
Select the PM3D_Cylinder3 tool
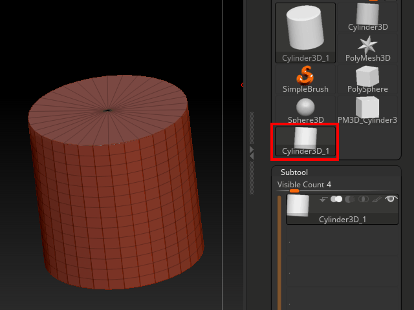coord(367,110)
